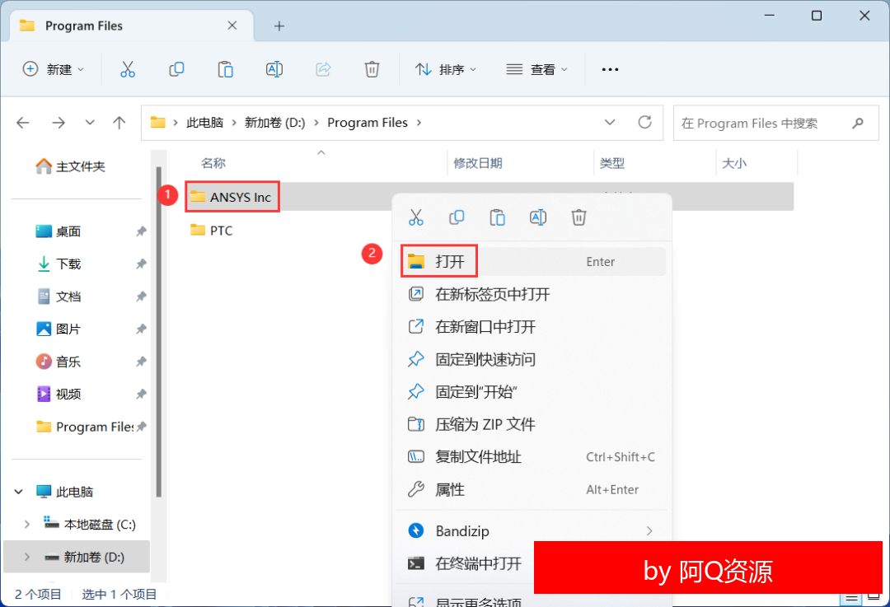
Task: Click the Paste icon in the toolbar
Action: coord(225,70)
